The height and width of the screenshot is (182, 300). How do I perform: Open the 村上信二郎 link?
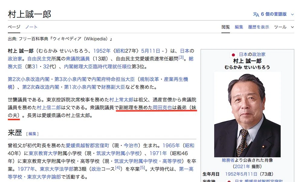(49, 108)
